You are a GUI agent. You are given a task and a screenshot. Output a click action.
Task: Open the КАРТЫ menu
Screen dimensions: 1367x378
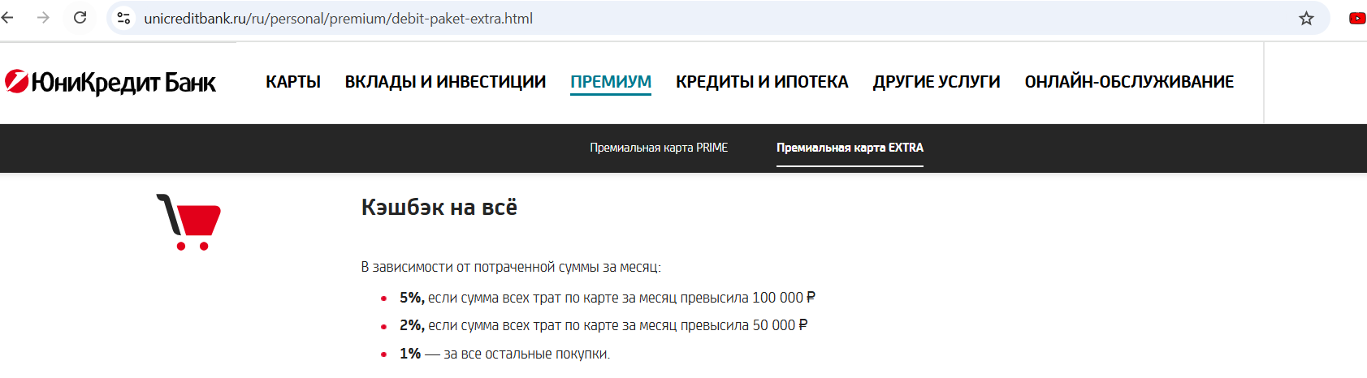293,82
